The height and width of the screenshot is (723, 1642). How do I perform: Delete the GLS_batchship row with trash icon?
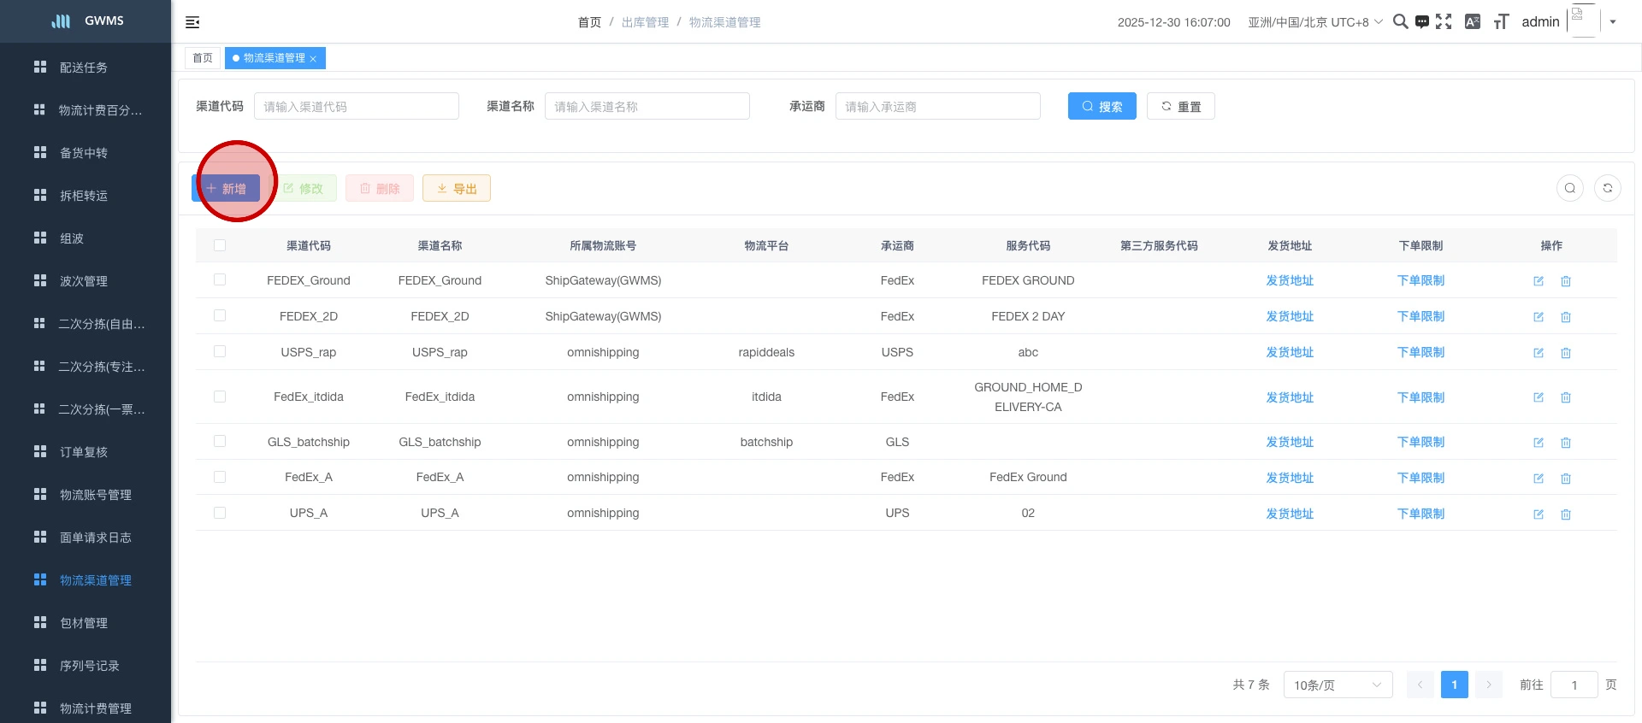(x=1566, y=443)
